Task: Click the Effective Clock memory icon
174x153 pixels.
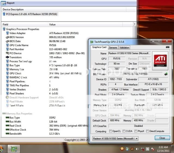Action: (x=7, y=130)
